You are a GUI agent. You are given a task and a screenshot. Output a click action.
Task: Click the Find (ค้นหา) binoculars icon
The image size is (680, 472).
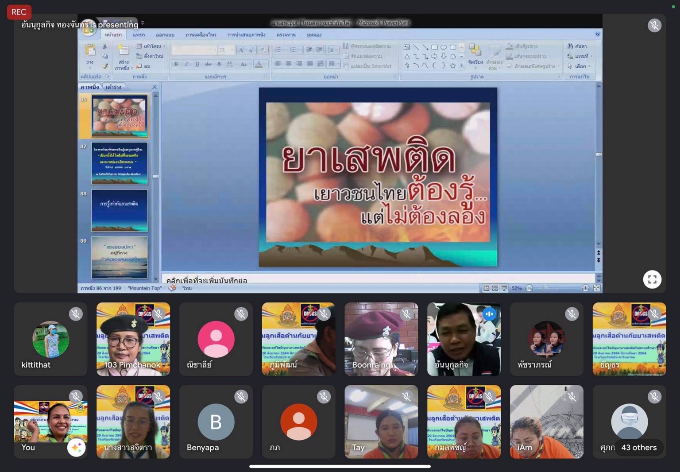tap(571, 46)
